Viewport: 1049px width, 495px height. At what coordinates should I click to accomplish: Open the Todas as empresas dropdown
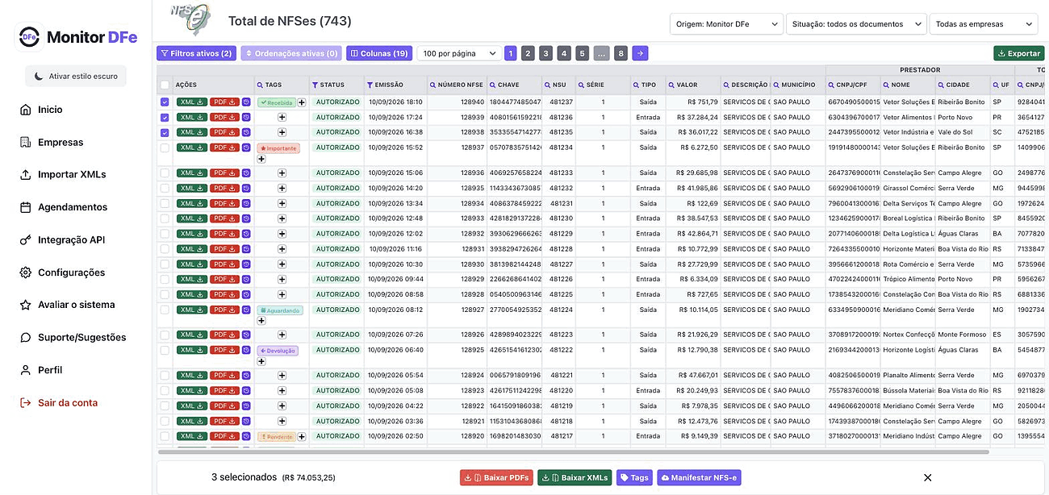(x=984, y=24)
